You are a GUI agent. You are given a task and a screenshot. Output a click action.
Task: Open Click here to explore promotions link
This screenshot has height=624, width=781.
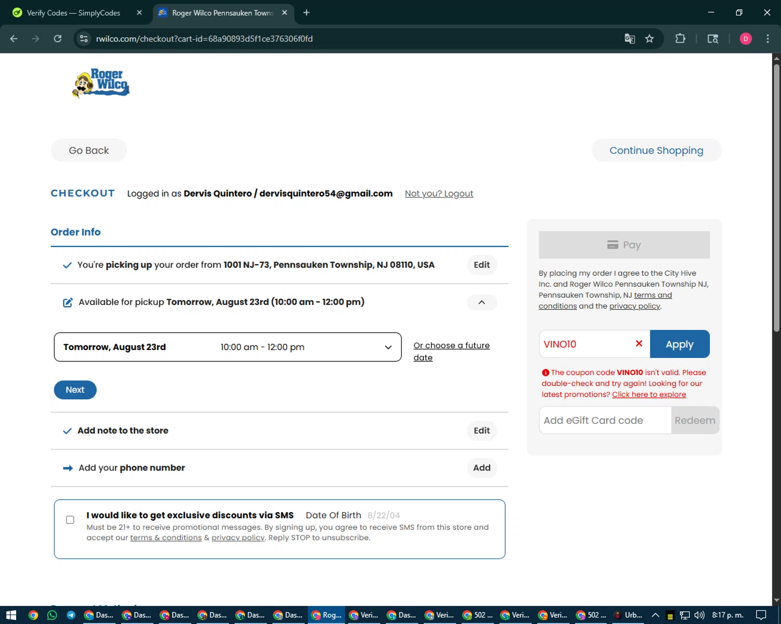[x=649, y=394]
